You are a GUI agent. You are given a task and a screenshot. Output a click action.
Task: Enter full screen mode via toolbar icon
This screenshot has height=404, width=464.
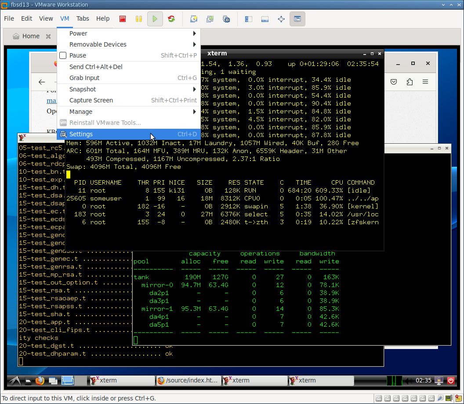(x=281, y=19)
